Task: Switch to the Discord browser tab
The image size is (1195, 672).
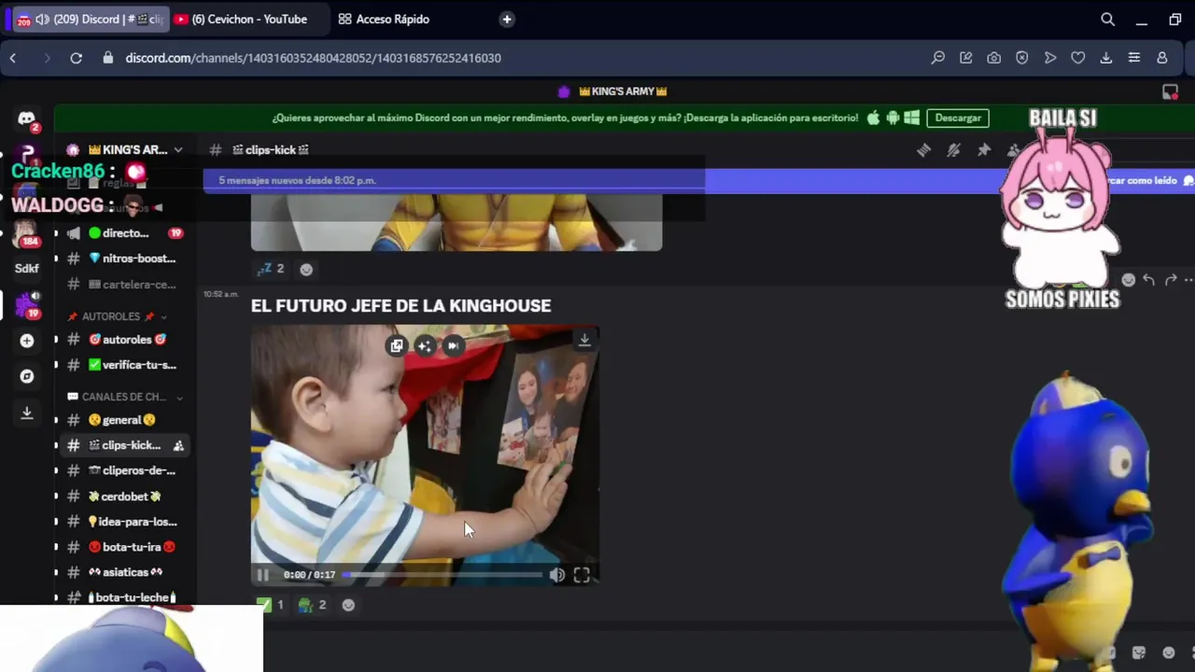Action: pos(89,19)
